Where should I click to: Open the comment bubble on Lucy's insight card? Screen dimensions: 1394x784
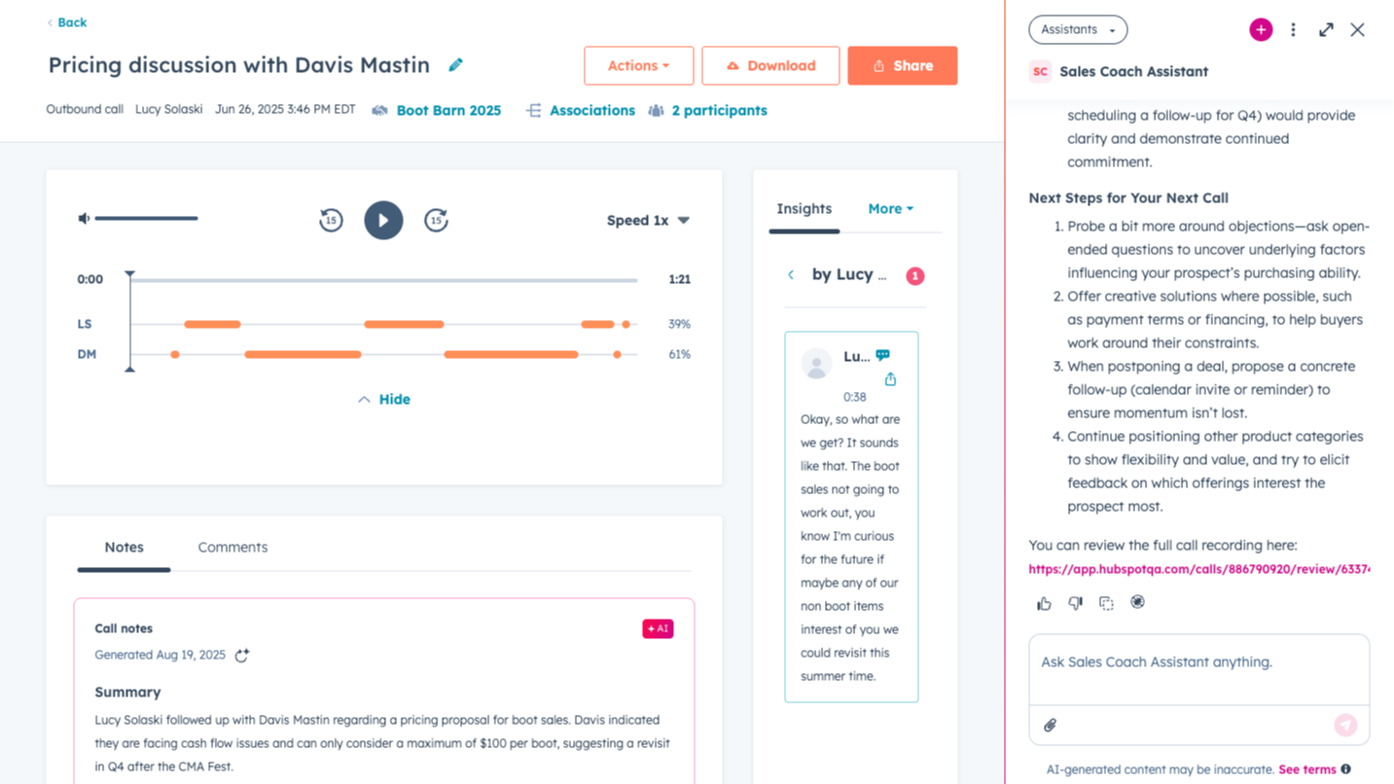pos(880,354)
